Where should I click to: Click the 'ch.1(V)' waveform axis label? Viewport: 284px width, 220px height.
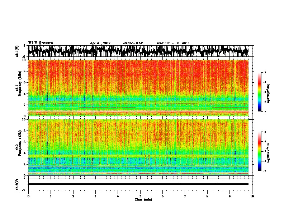tap(17, 51)
